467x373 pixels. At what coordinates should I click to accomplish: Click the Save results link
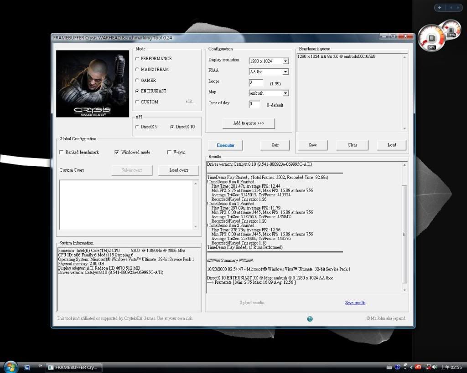pos(355,303)
